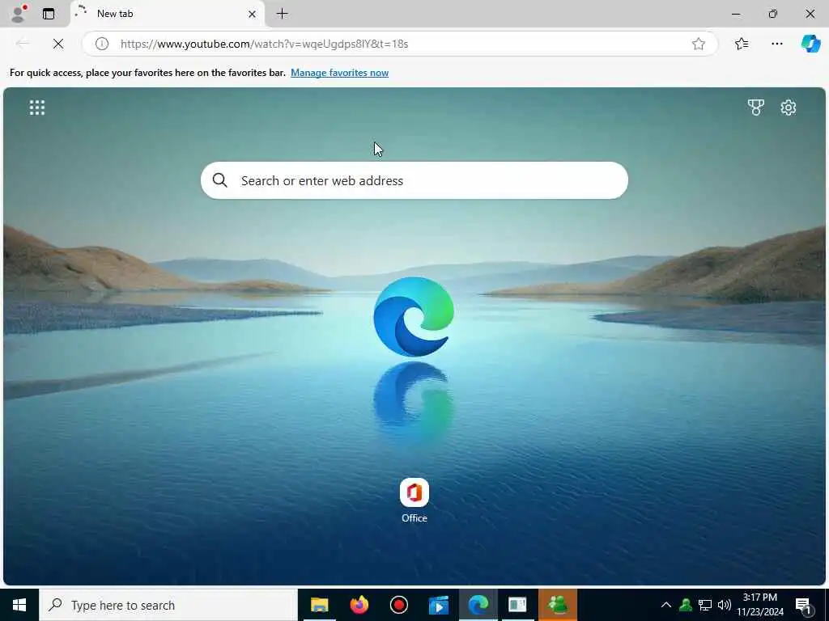Launch Firefox from the taskbar
The height and width of the screenshot is (621, 829).
click(x=359, y=605)
